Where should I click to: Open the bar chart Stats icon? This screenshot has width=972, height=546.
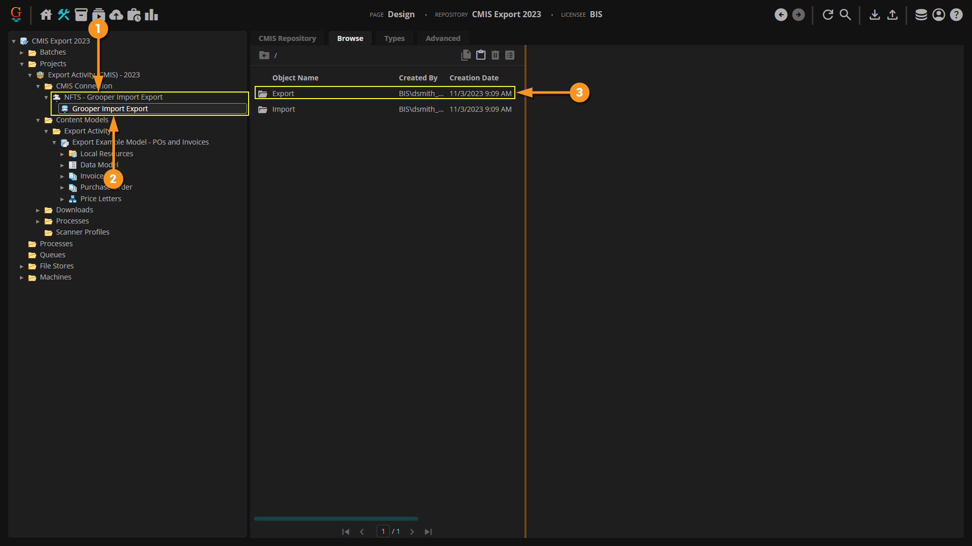pos(151,15)
